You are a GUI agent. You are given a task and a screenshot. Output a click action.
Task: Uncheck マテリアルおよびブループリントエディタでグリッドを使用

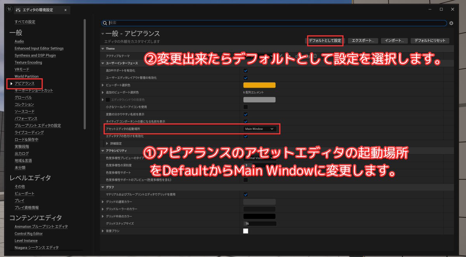(246, 194)
